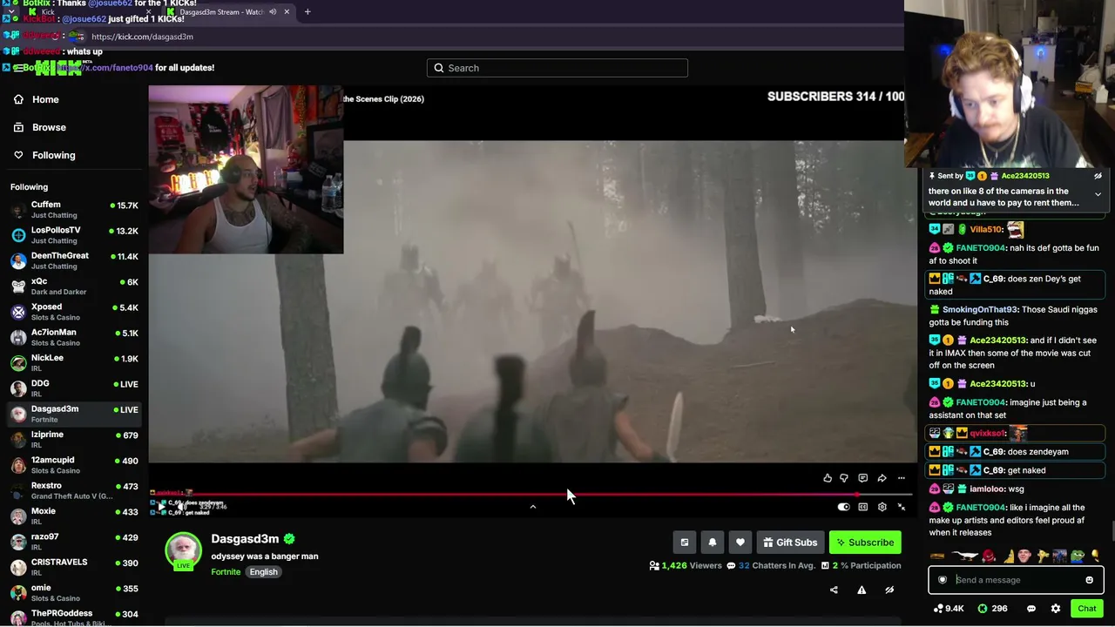Open the video player settings gear
1115x627 pixels.
point(882,507)
